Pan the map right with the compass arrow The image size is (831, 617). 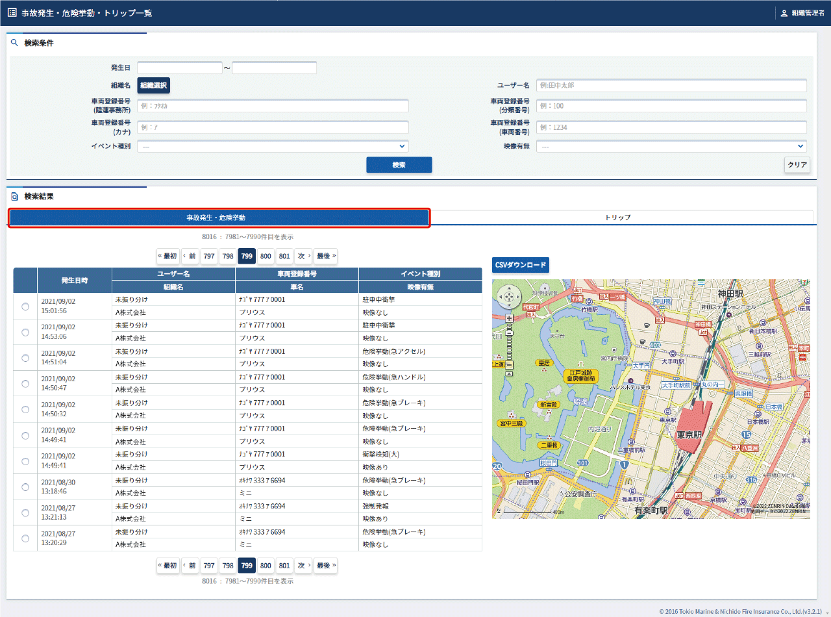click(x=517, y=298)
